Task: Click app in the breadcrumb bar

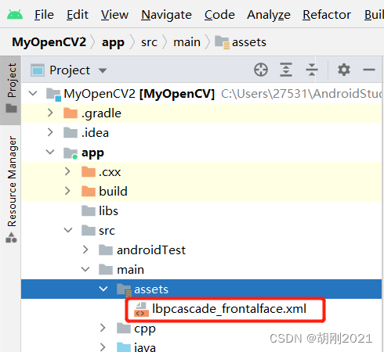Action: point(113,42)
